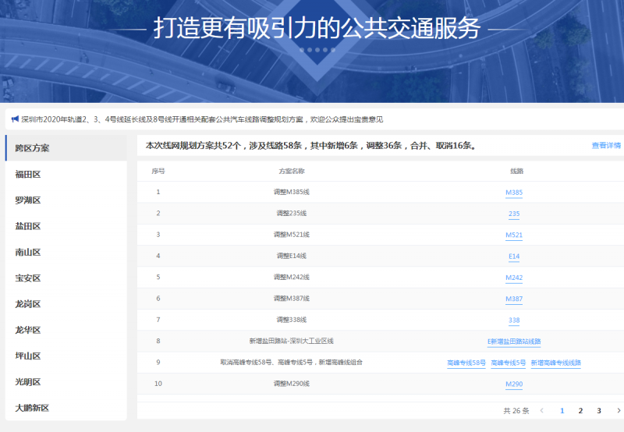Open the M290 route link

click(514, 384)
